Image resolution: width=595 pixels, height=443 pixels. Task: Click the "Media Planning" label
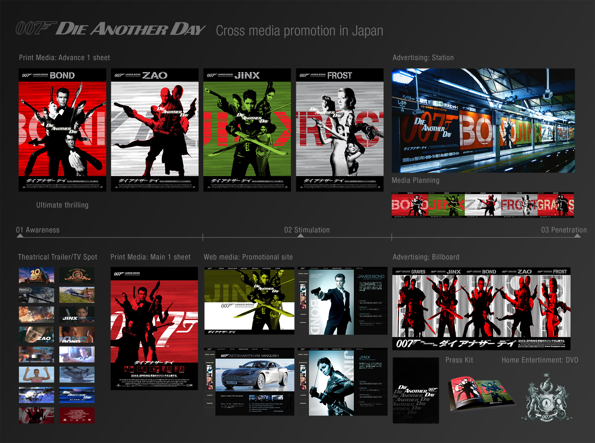click(416, 180)
